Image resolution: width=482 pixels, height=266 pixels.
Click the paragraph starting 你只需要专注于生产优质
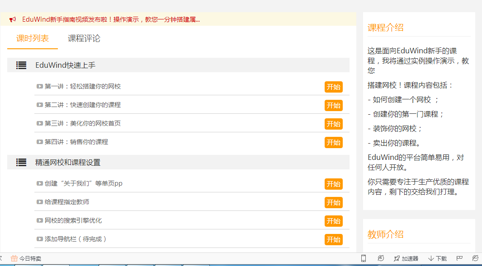(418, 187)
